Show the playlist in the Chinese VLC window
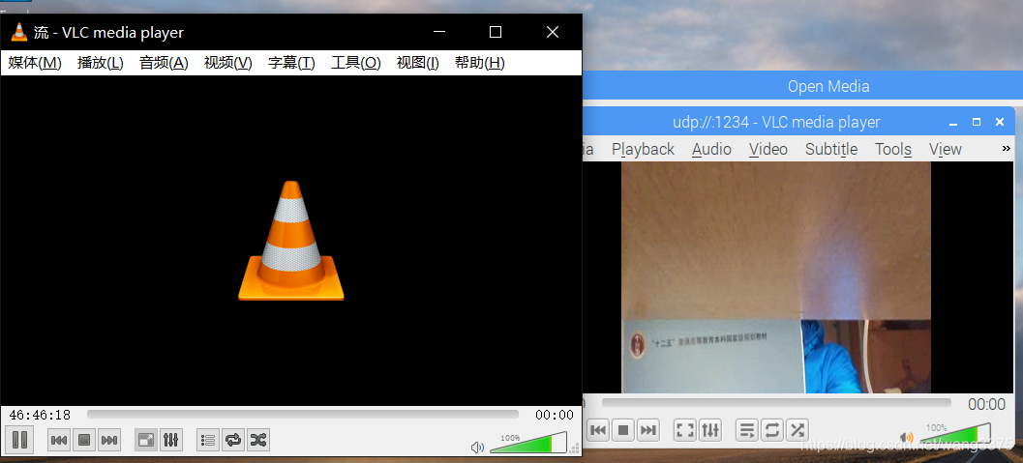This screenshot has width=1023, height=463. click(208, 440)
